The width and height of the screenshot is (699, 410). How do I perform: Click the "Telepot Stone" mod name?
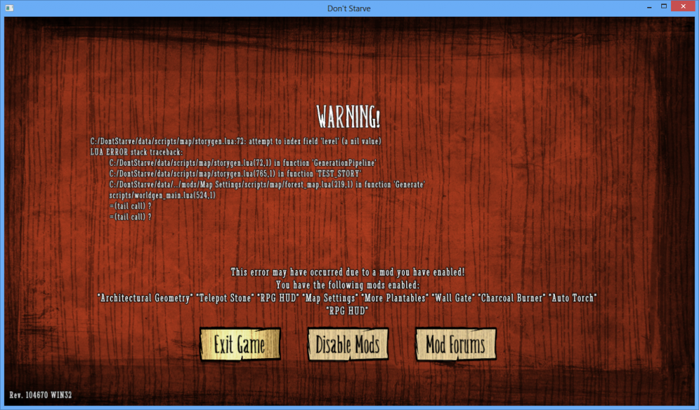(225, 298)
